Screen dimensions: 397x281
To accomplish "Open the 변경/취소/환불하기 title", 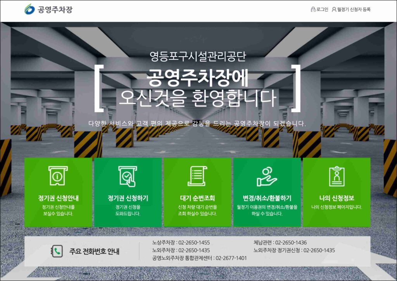I will pos(267,198).
